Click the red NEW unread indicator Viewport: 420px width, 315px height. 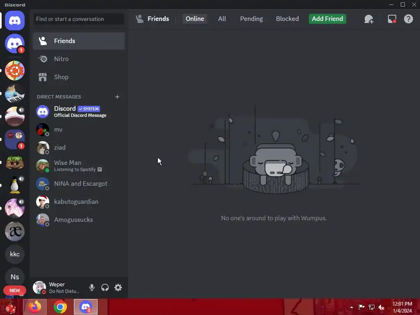point(15,290)
